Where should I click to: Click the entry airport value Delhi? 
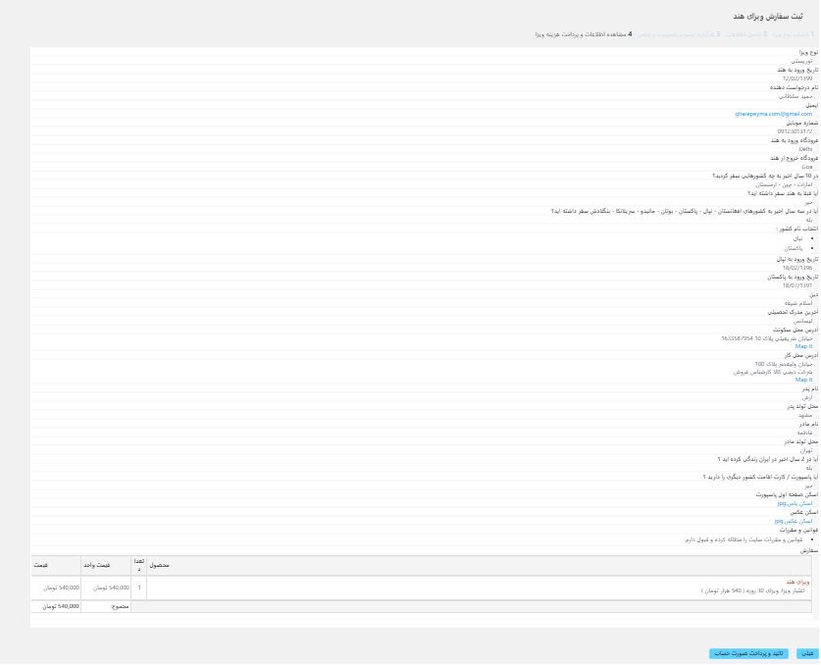point(805,150)
